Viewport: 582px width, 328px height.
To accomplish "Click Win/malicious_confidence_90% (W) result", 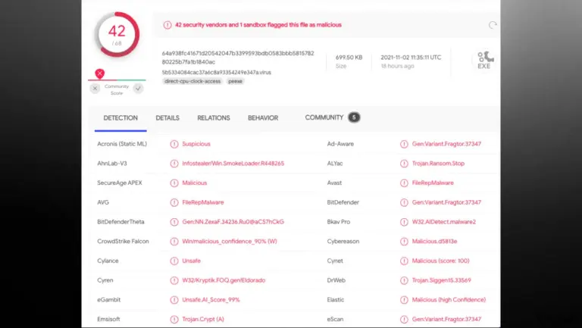I will (230, 241).
